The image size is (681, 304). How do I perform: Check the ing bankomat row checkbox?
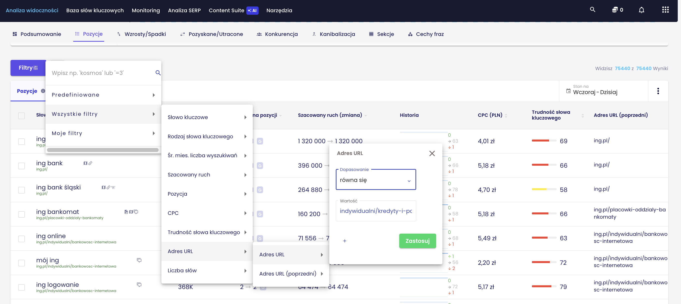tap(21, 214)
